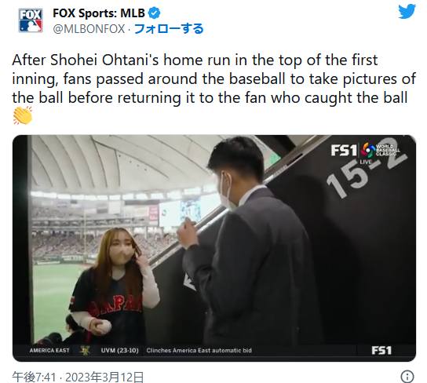Play the embedded video thumbnail
The width and height of the screenshot is (427, 383).
[214, 248]
